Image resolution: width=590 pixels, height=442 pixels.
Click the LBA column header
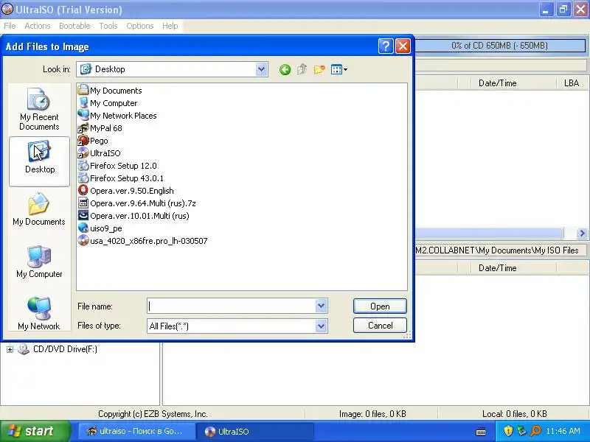click(x=572, y=83)
